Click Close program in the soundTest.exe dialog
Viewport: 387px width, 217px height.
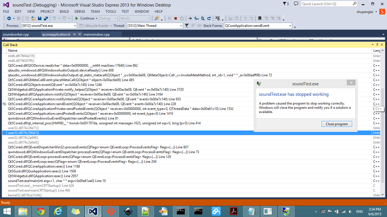coord(337,124)
